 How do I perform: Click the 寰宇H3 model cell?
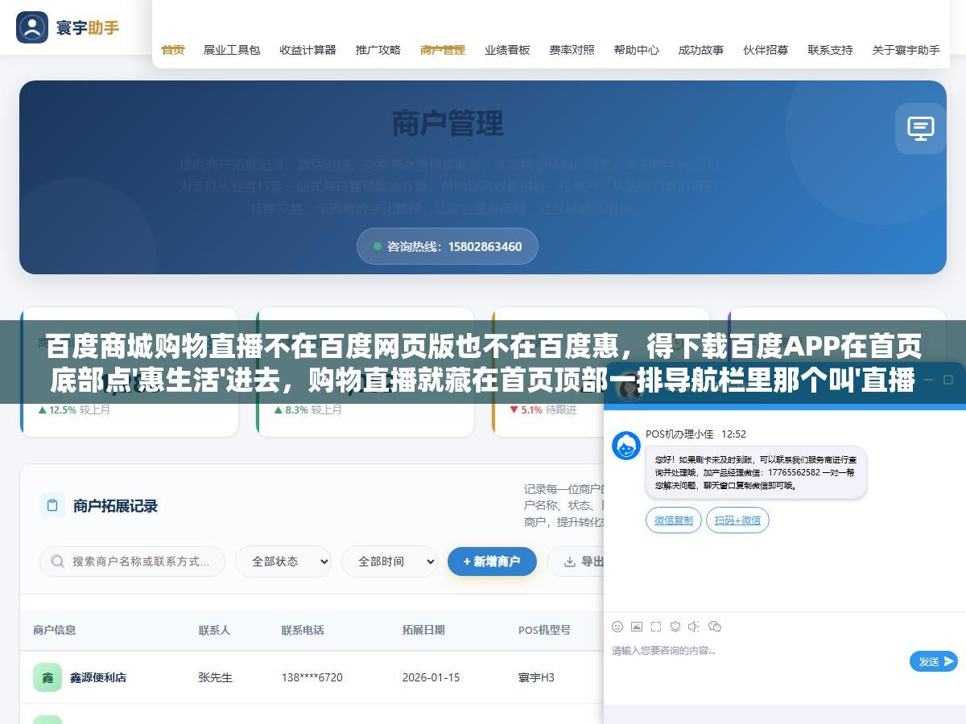pos(536,677)
